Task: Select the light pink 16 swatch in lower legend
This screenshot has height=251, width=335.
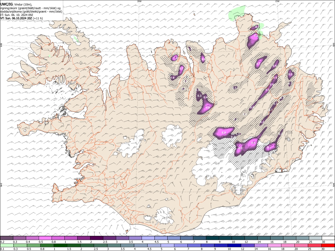Action: [275, 246]
